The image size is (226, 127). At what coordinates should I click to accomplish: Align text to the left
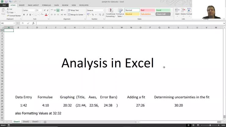[52, 15]
